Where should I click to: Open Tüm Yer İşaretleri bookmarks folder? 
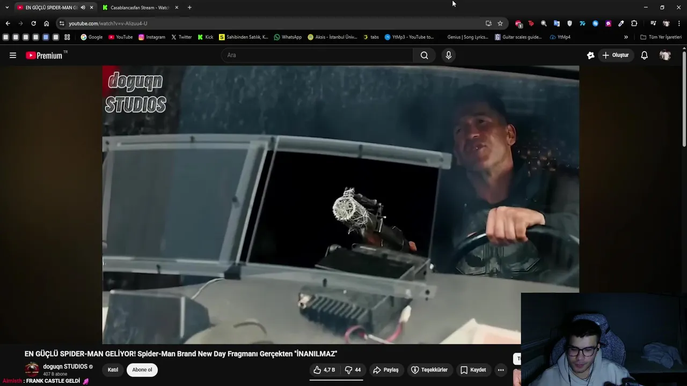click(661, 37)
